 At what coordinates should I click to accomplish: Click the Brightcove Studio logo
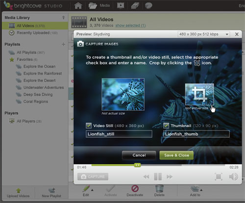point(33,6)
